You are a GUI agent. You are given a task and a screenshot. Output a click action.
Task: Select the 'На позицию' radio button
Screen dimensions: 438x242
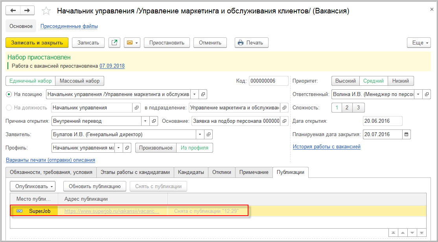tap(9, 94)
